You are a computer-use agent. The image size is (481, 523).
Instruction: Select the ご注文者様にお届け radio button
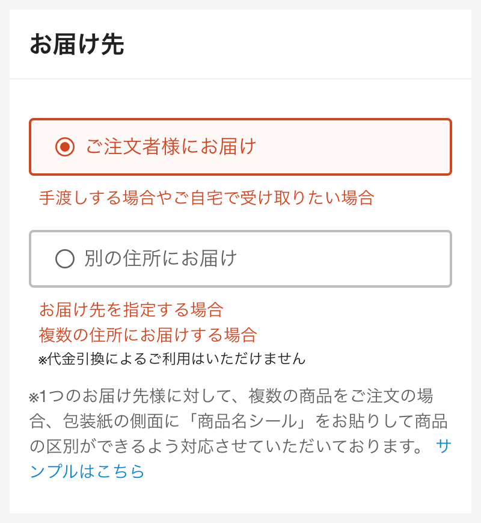(64, 147)
